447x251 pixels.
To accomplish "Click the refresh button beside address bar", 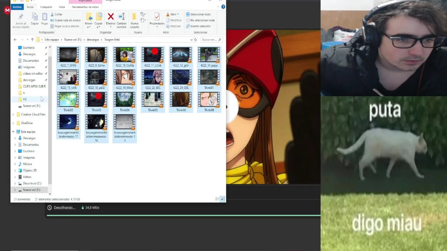I will (196, 40).
